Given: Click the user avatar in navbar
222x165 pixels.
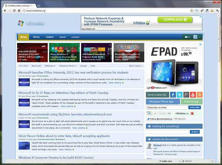Looking at the screenshot, I should (x=195, y=37).
